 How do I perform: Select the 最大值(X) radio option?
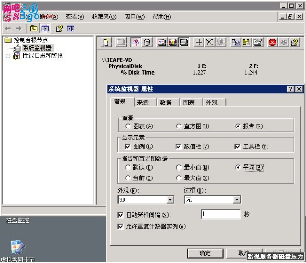[193, 178]
